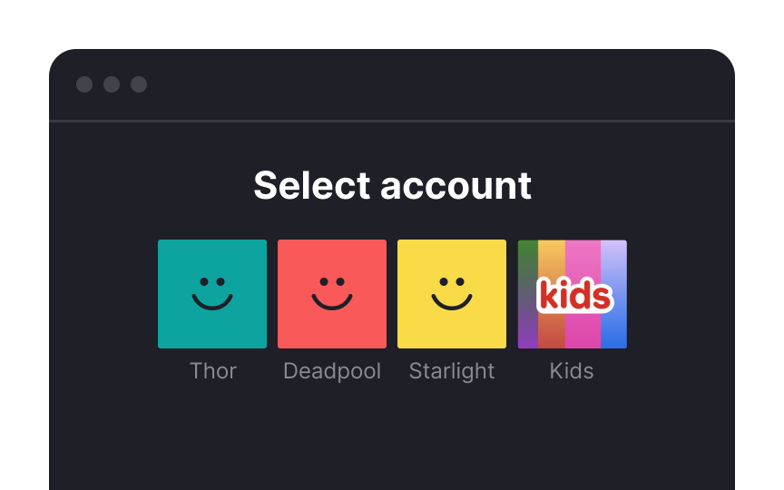Click the white kids logo badge
This screenshot has width=784, height=490.
pyautogui.click(x=575, y=295)
